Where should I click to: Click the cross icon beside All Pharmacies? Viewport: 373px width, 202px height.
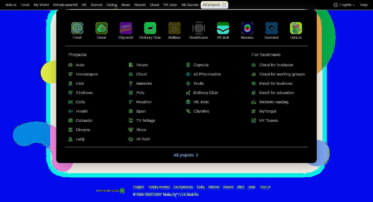tap(188, 74)
